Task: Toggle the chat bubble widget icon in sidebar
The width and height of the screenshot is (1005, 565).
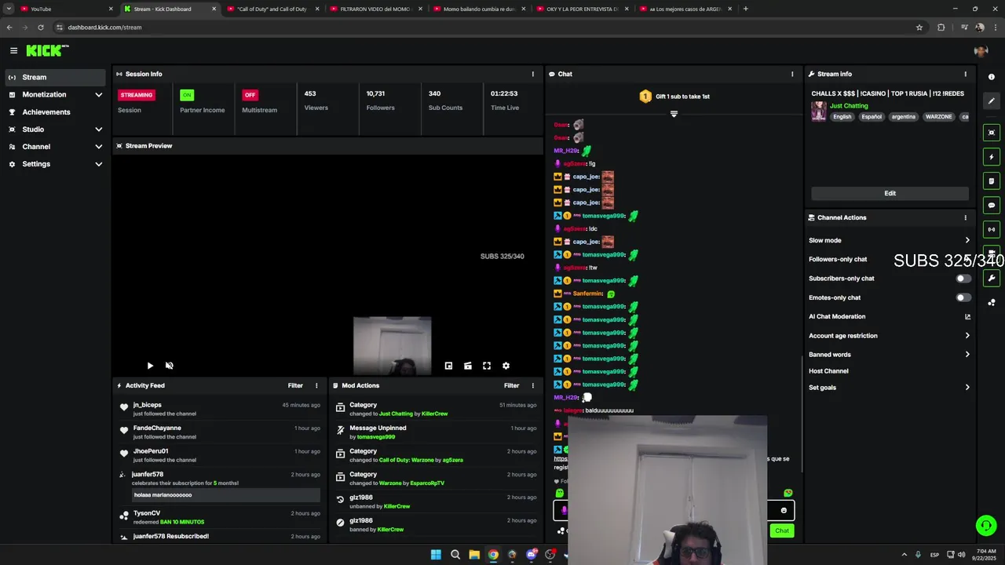Action: (x=992, y=206)
